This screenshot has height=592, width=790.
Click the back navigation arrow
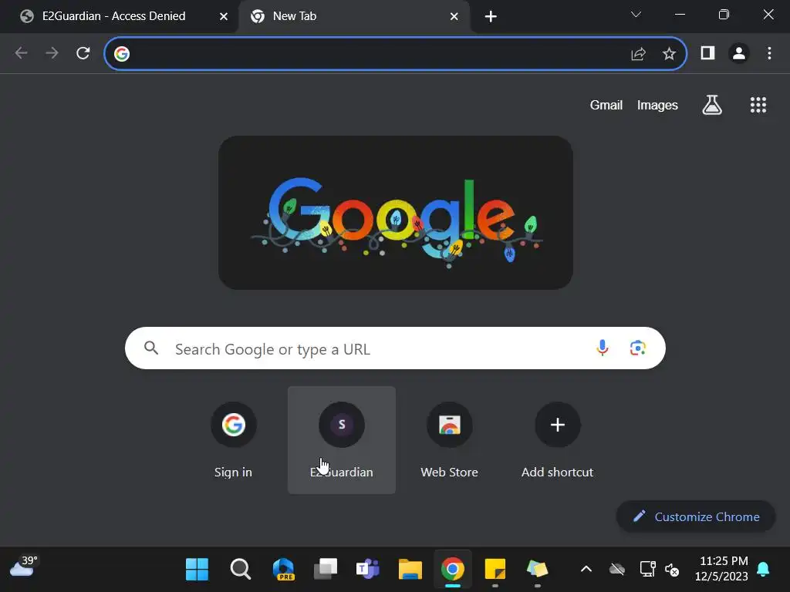pos(21,53)
